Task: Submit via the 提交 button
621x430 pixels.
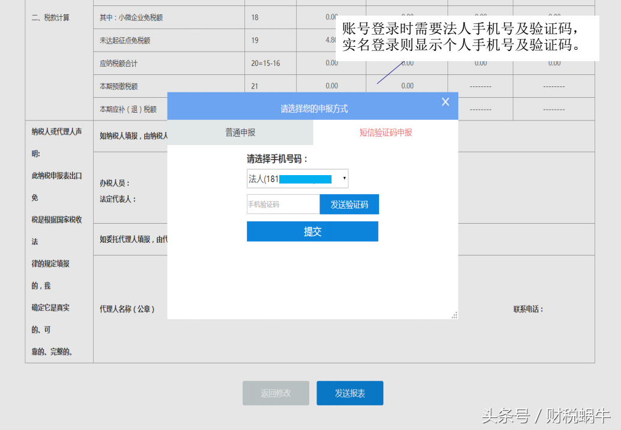Action: (312, 231)
